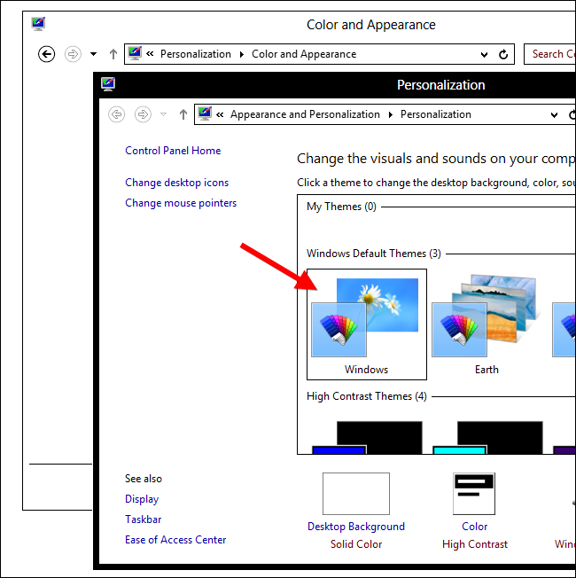Click the Forward arrow in Personalization window
Viewport: 576px width, 578px height.
click(143, 114)
